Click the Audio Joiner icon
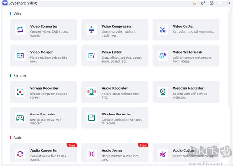The image size is (233, 166). 92,154
